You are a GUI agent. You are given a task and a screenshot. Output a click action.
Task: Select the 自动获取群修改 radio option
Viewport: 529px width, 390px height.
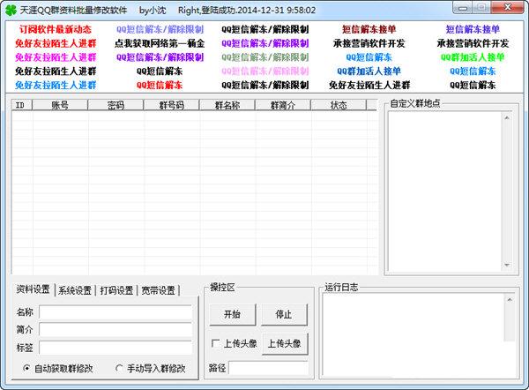[x=27, y=369]
